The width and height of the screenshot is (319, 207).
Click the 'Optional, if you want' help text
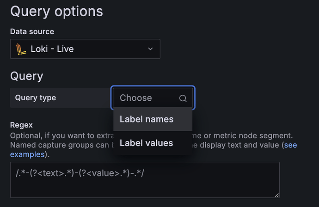(x=46, y=136)
